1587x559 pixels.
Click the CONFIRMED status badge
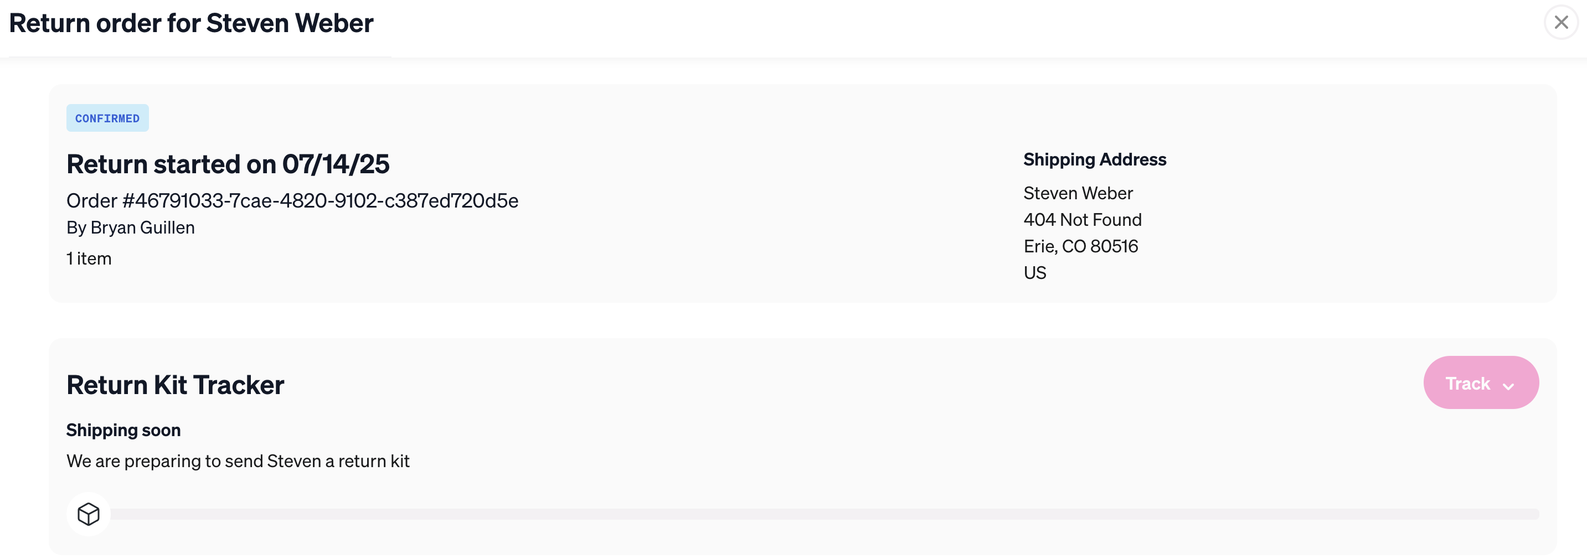(107, 117)
